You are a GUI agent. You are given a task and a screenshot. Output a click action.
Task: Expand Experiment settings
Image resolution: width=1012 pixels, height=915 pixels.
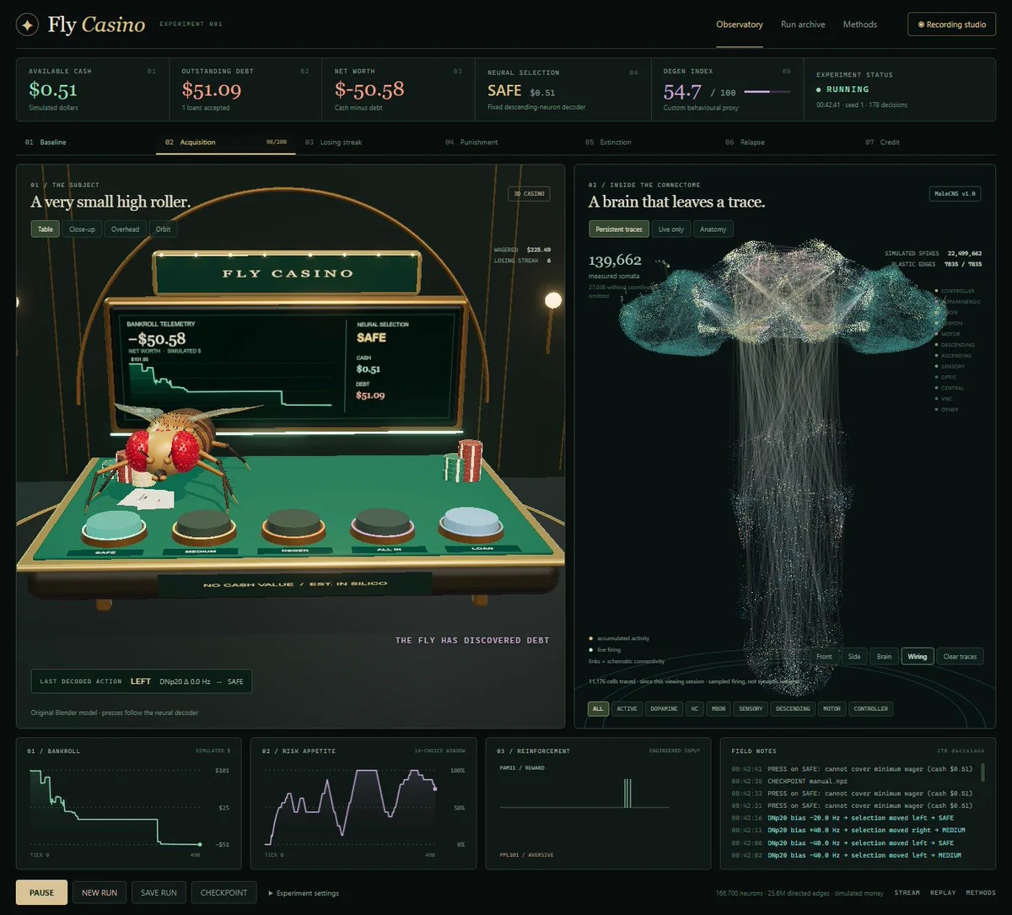(304, 893)
